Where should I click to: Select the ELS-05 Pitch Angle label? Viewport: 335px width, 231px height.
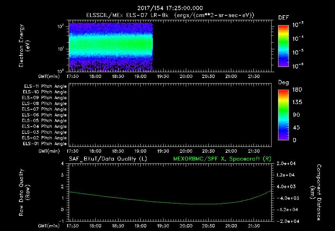[44, 121]
